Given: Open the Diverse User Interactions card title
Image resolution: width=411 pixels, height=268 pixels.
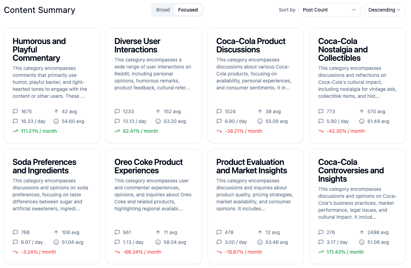Looking at the screenshot, I should point(137,45).
